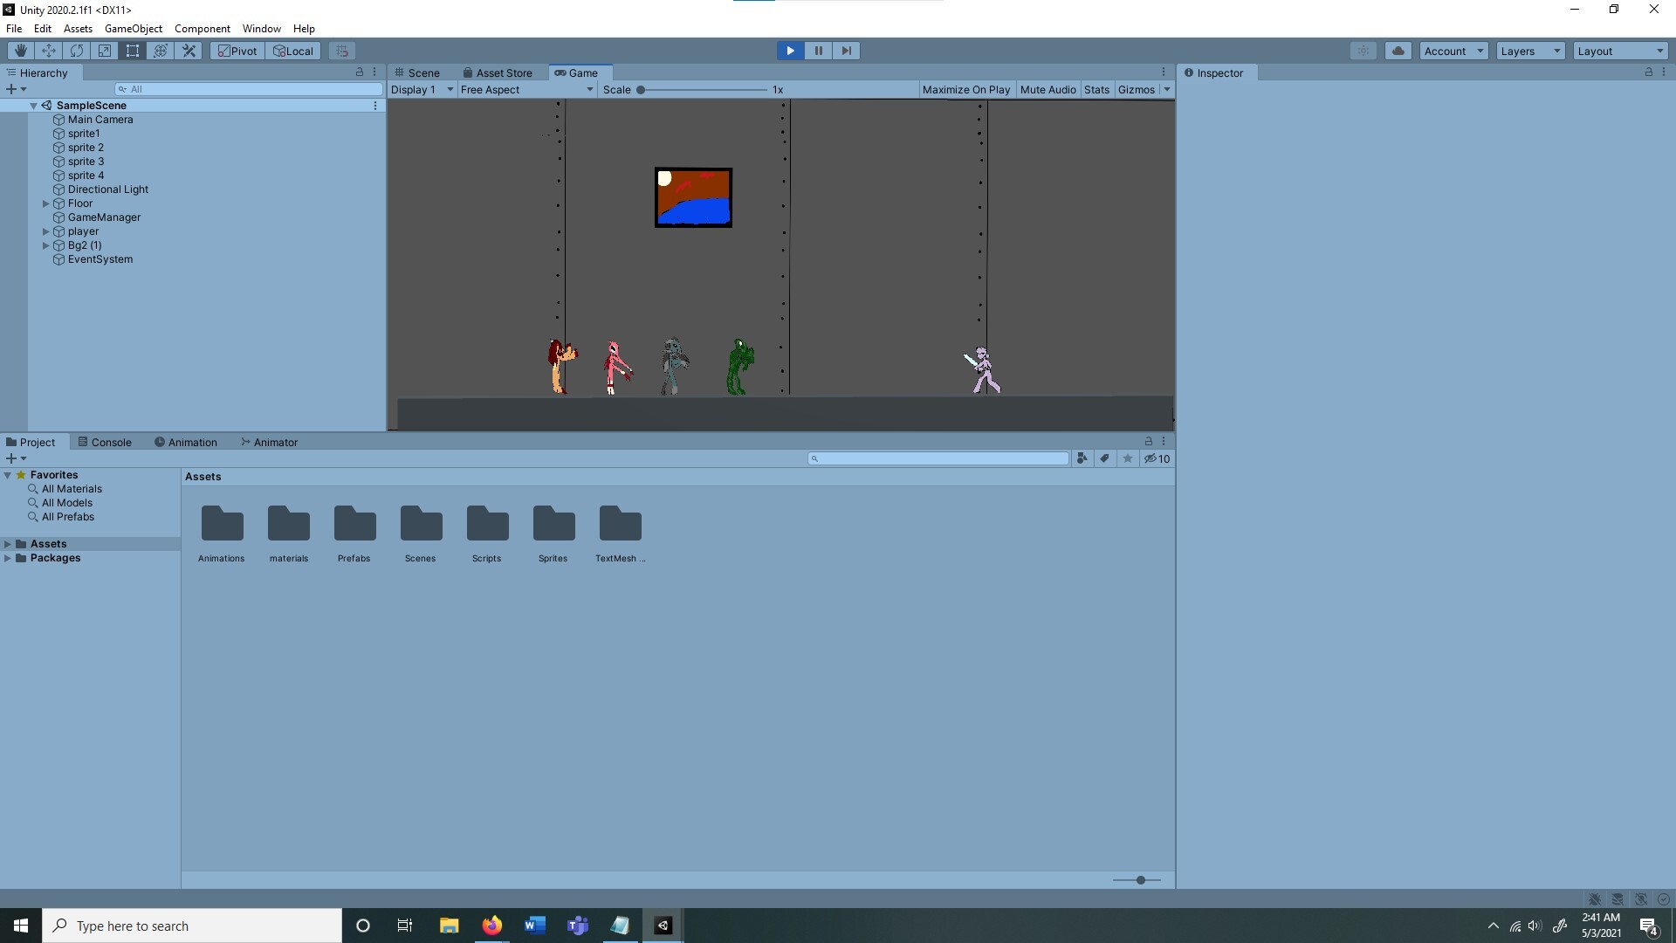Toggle Maximize On Play
This screenshot has height=943, width=1676.
coord(965,89)
